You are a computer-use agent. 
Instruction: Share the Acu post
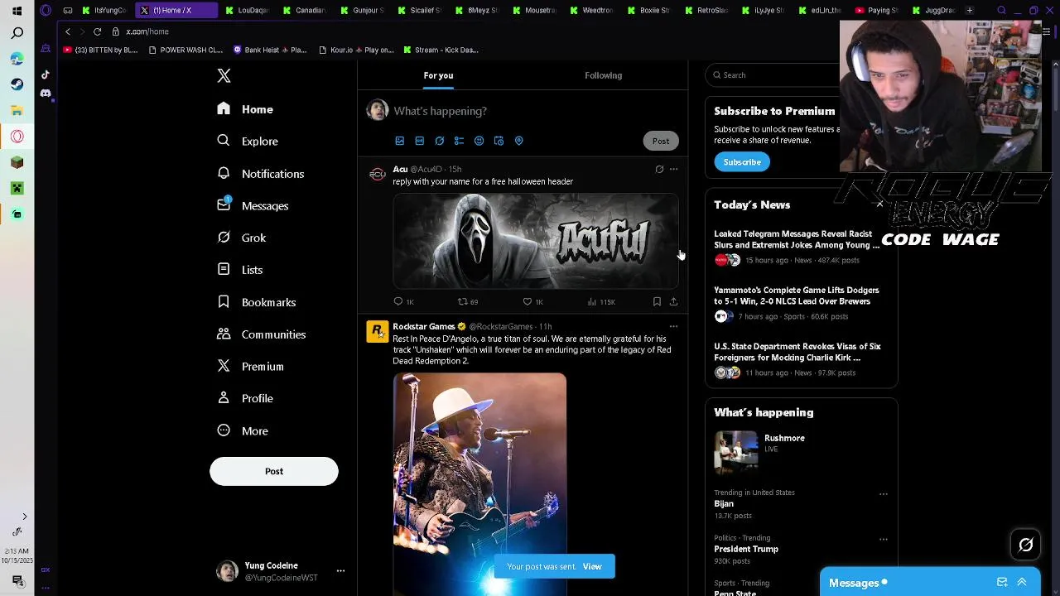click(x=673, y=302)
